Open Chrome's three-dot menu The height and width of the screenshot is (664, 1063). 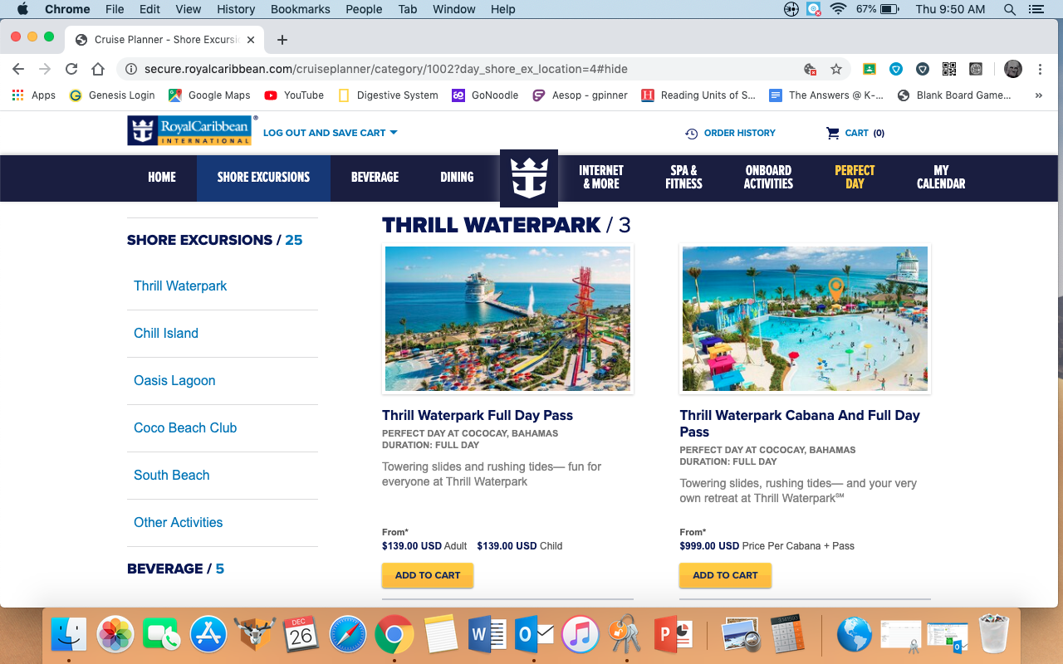click(x=1040, y=69)
